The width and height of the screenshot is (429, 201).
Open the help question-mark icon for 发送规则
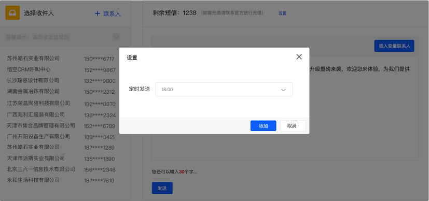[x=116, y=37]
